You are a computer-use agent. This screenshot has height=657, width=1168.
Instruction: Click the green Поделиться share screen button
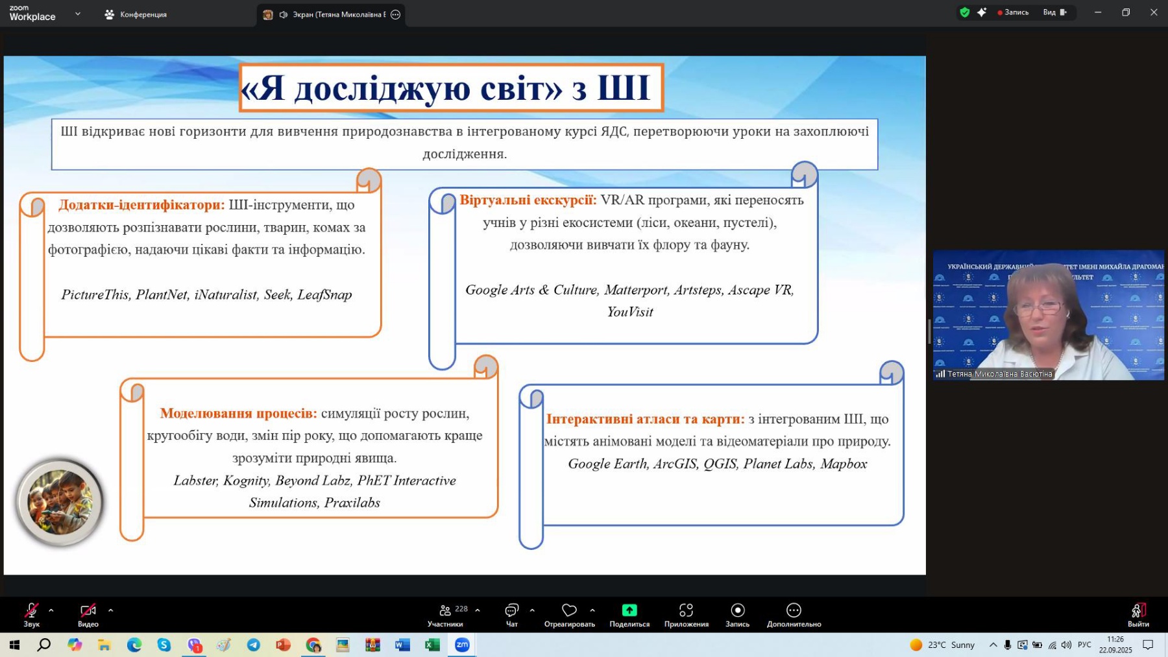tap(629, 614)
